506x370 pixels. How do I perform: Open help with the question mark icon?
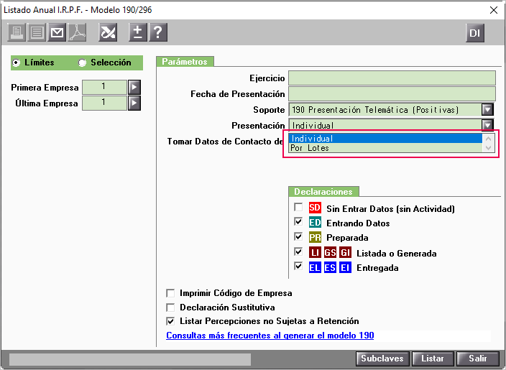tap(158, 32)
